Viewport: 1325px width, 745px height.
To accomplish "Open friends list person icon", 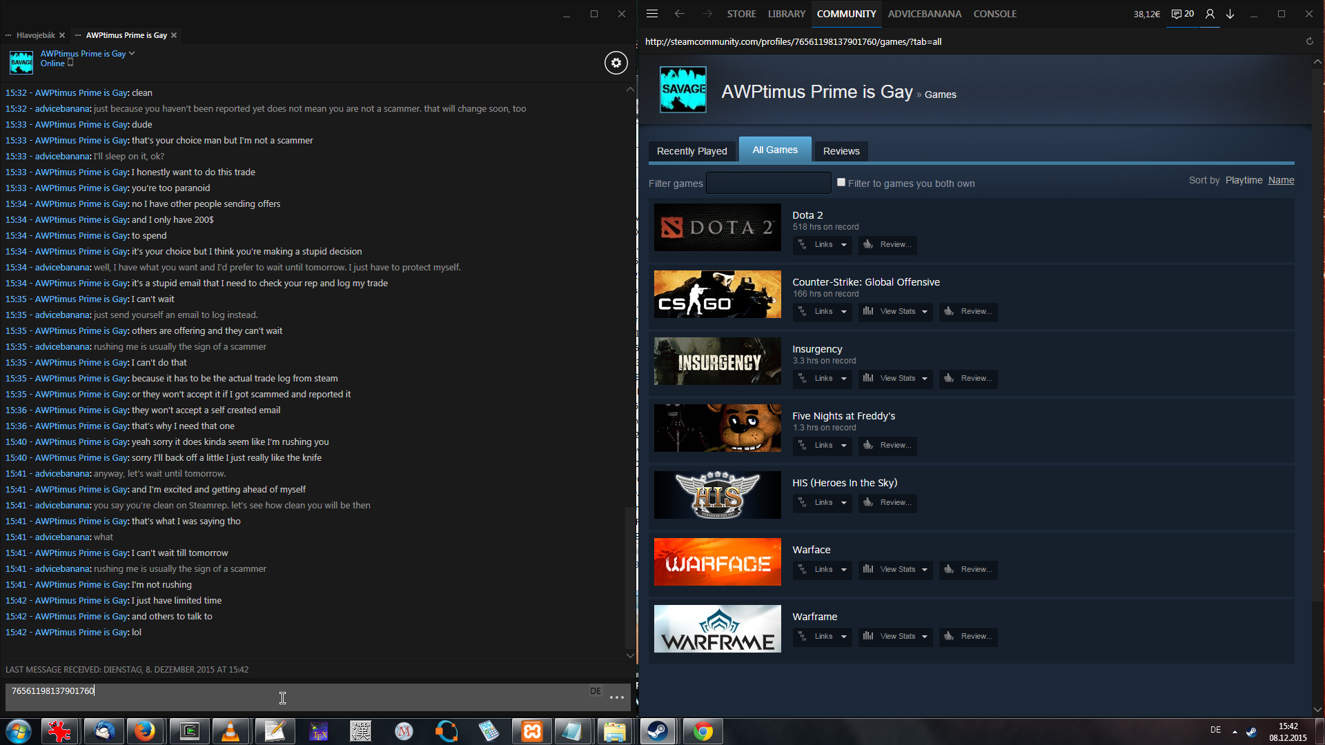I will pos(1210,14).
